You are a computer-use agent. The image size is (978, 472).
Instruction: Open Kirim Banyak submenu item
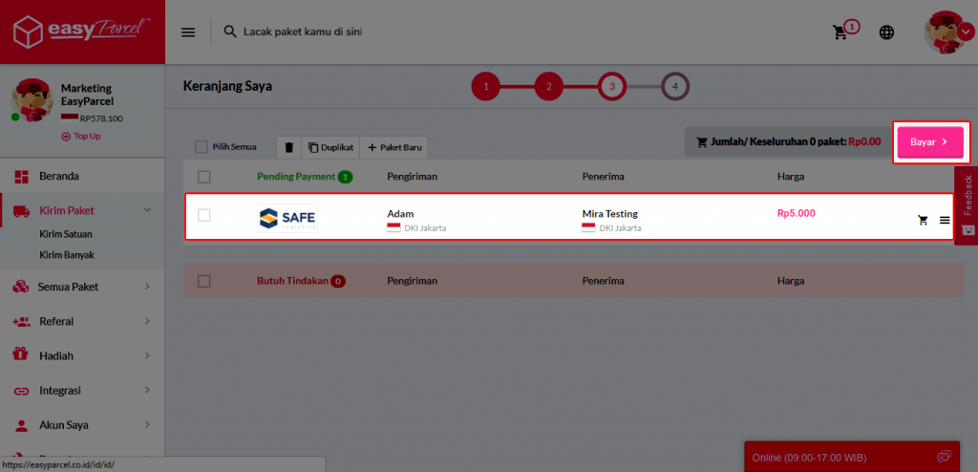pyautogui.click(x=66, y=255)
